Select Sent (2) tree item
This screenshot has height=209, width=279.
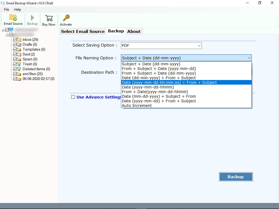click(29, 54)
